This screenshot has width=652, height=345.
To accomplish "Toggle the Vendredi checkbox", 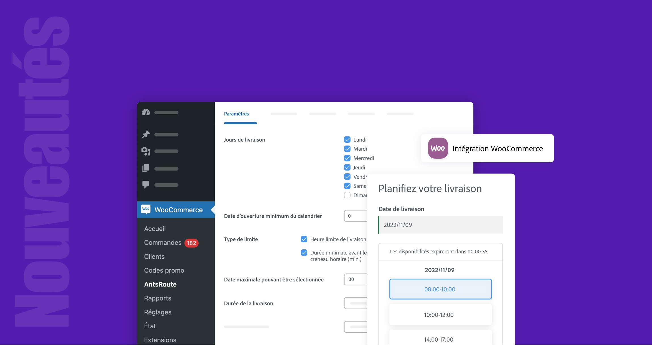I will click(347, 177).
